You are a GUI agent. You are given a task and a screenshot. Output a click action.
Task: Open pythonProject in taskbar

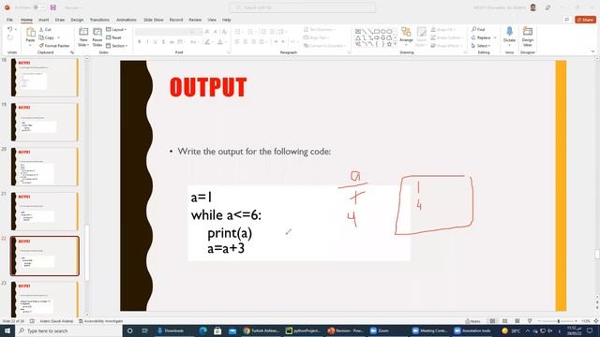(x=304, y=330)
